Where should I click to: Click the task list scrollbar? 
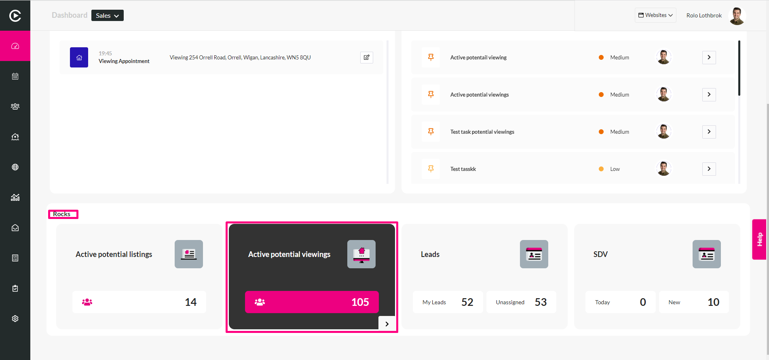[739, 68]
